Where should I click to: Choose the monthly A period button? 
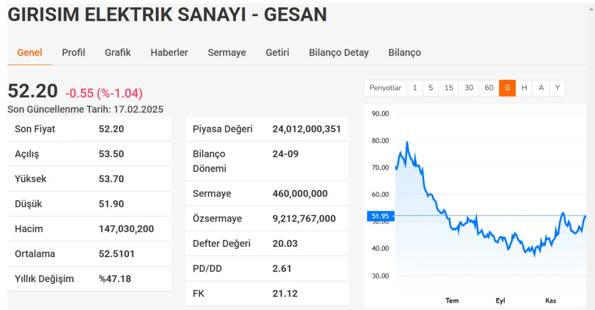pyautogui.click(x=541, y=88)
